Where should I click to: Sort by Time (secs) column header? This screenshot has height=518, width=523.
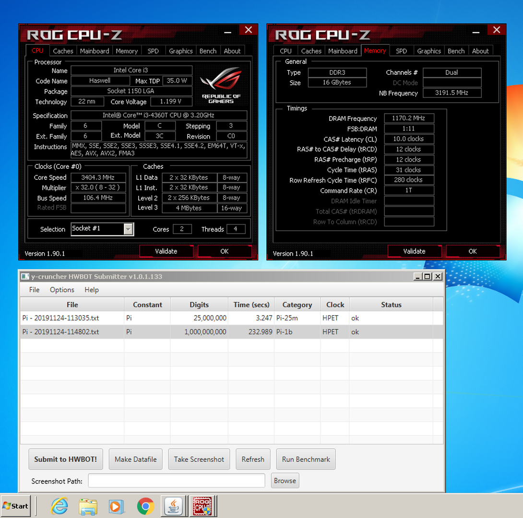tap(251, 305)
